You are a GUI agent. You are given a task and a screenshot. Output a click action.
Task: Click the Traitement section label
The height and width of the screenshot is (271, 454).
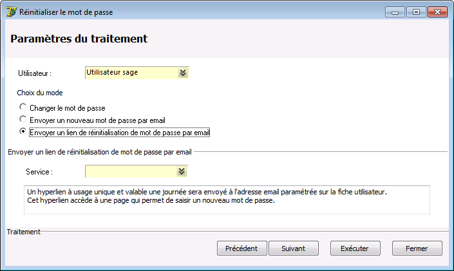point(24,232)
